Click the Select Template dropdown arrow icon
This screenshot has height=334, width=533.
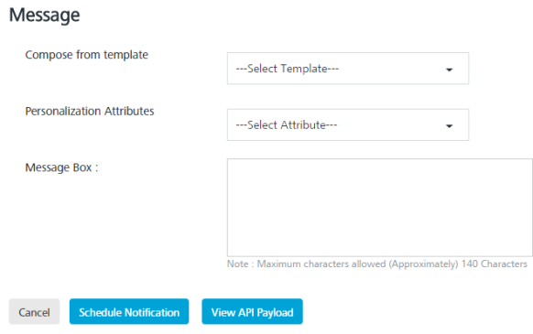pyautogui.click(x=449, y=70)
